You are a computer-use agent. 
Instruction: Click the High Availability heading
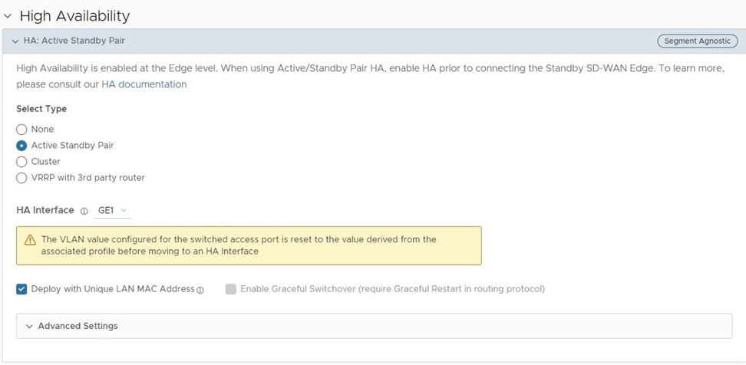click(74, 16)
